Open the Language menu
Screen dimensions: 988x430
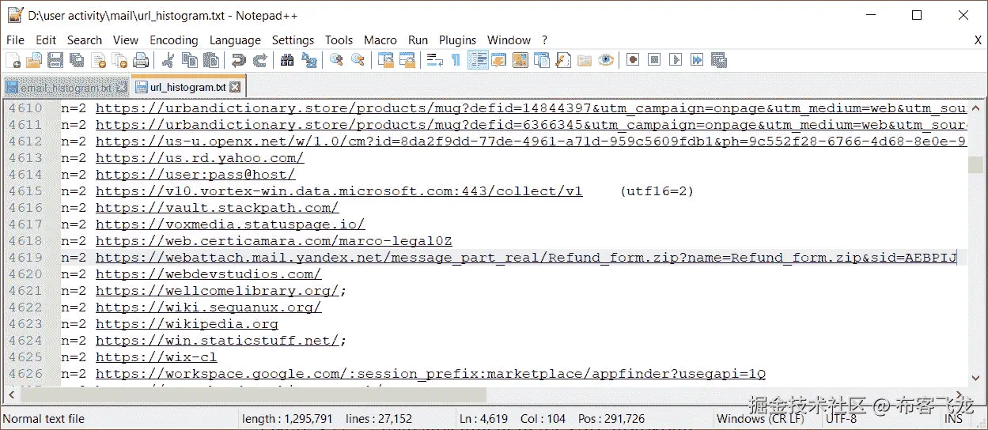point(235,40)
